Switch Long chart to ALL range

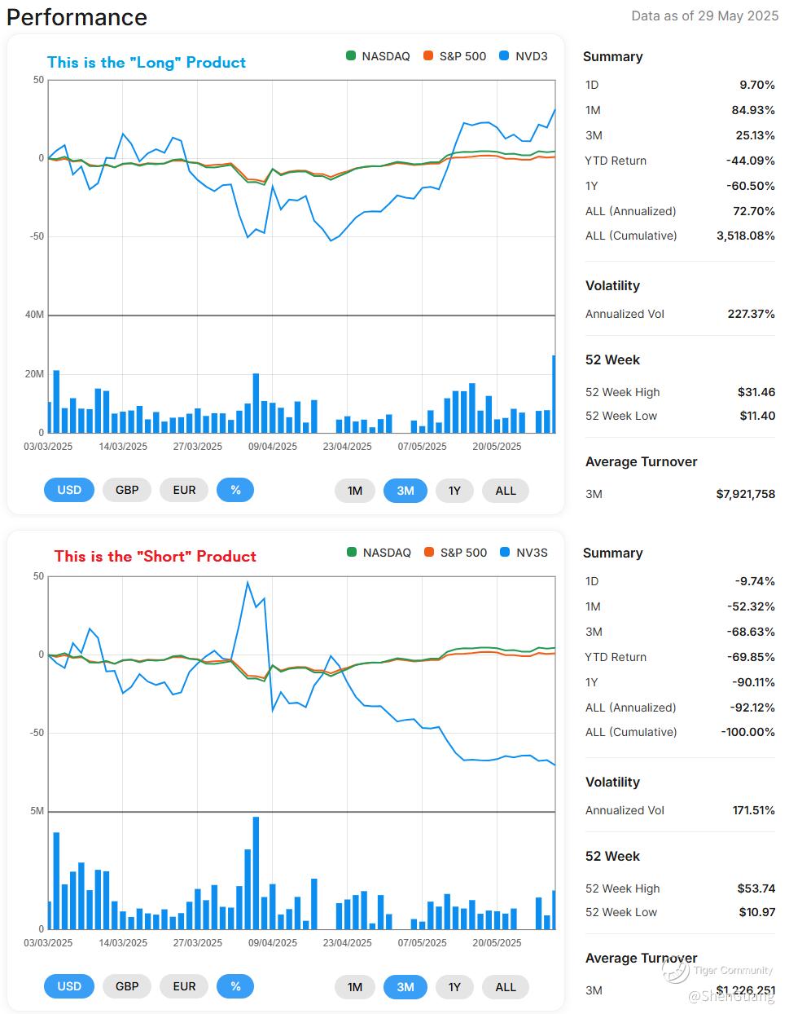coord(506,491)
